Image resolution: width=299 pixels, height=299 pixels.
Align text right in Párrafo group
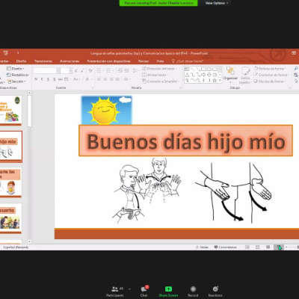[x=111, y=79]
